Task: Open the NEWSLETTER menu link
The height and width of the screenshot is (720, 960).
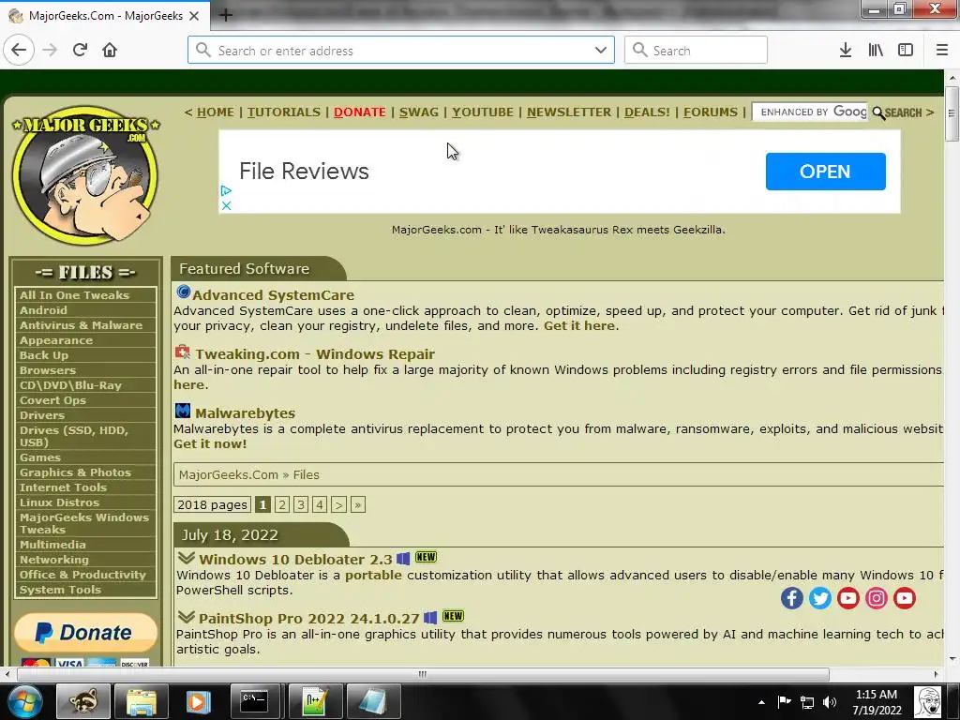Action: [x=569, y=112]
